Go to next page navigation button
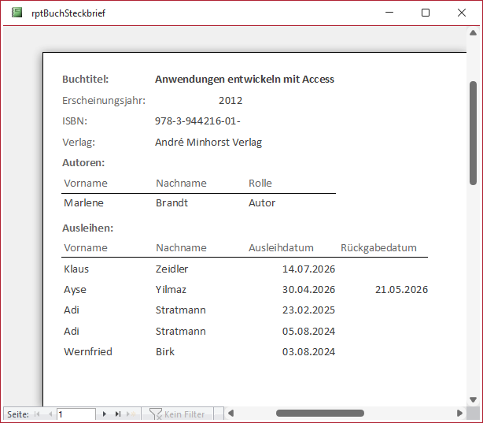 pyautogui.click(x=105, y=414)
